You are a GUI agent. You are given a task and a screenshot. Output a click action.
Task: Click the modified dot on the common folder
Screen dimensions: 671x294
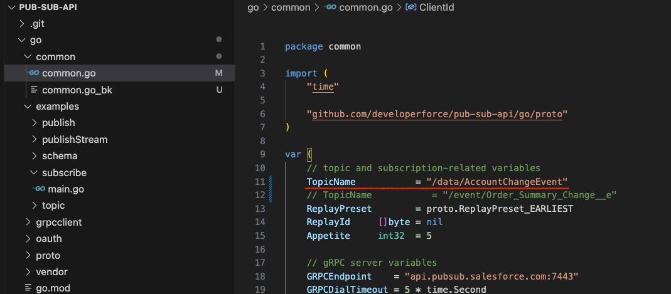coord(219,56)
